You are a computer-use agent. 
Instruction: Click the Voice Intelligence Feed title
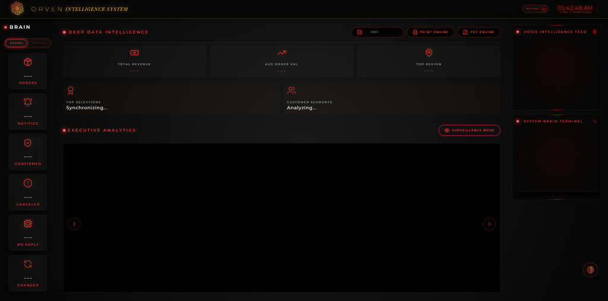pyautogui.click(x=555, y=32)
